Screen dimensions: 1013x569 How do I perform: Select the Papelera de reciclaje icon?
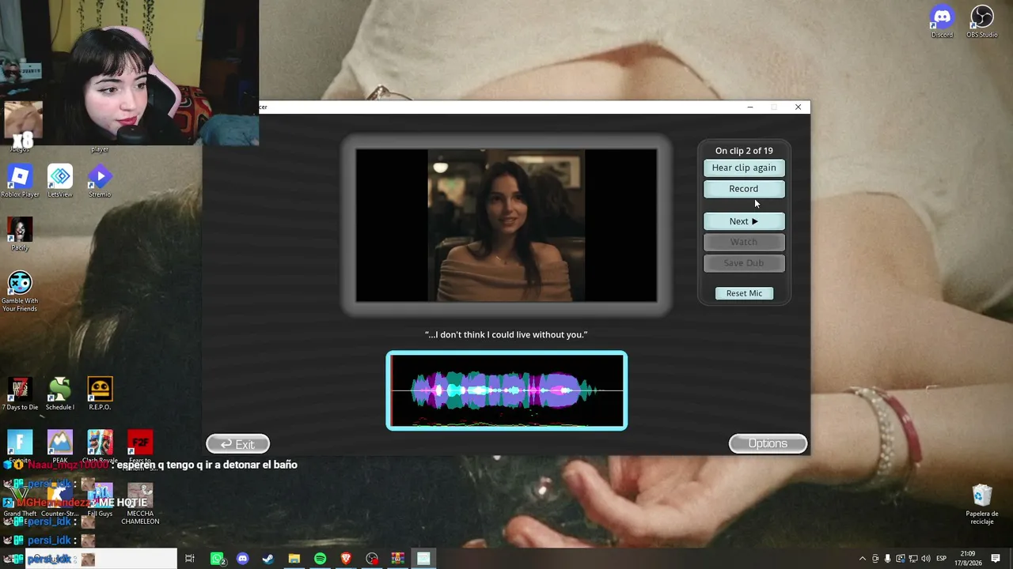982,504
